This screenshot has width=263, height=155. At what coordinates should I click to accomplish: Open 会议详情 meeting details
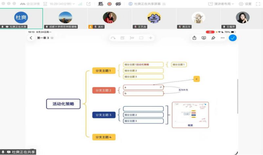[x=30, y=4]
